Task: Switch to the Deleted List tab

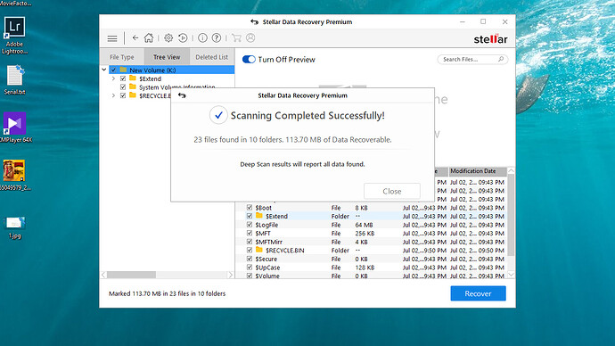Action: click(x=212, y=57)
